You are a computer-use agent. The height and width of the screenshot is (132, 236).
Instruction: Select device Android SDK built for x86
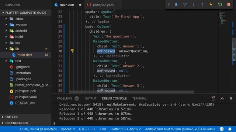click(180, 129)
